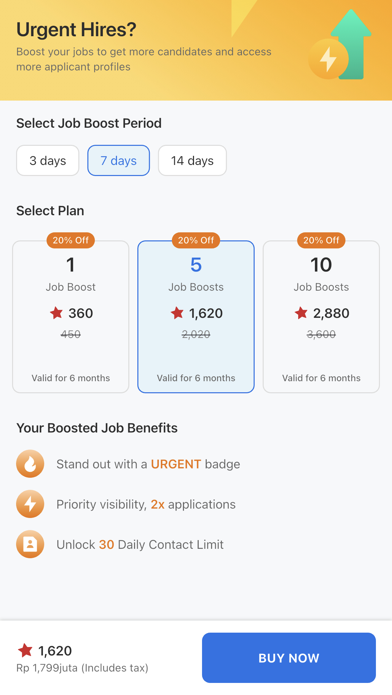Choose the 14 days boost period
Viewport: 392px width, 695px height.
pos(192,161)
